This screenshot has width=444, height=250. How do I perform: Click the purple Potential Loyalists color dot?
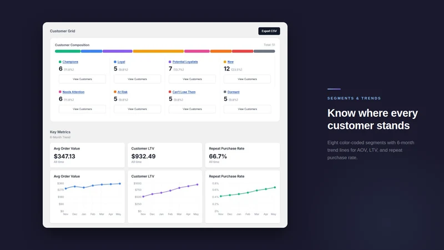(x=170, y=62)
